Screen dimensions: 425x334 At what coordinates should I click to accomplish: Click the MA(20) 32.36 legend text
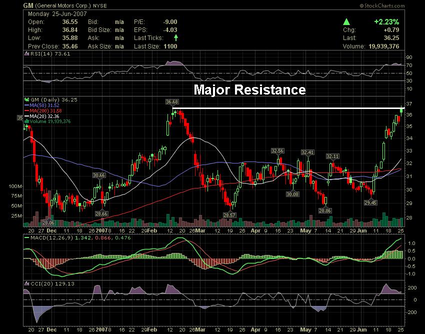click(x=44, y=116)
